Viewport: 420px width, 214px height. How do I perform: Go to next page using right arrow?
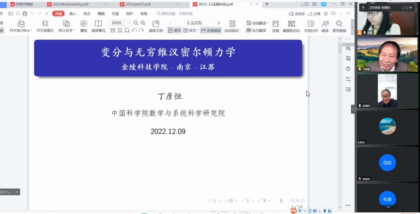click(x=218, y=23)
